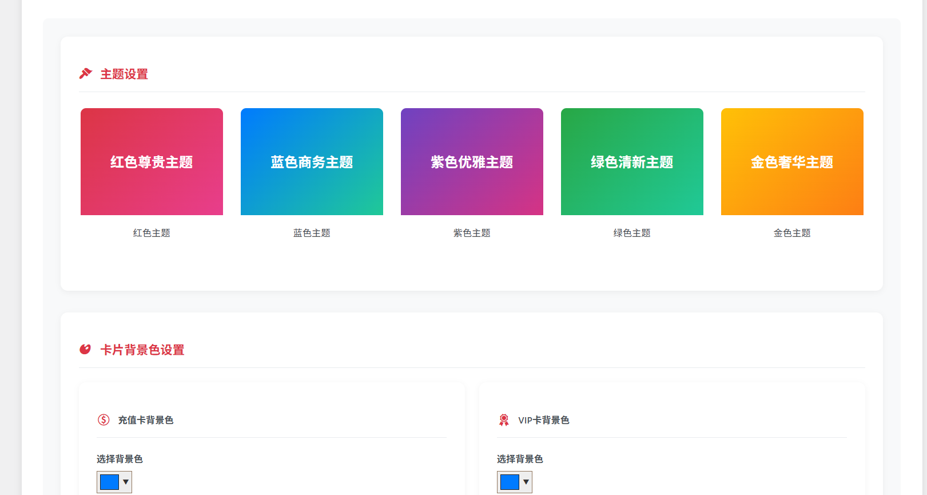This screenshot has width=927, height=495.
Task: Click the icon beside 卡片背景色设置
Action: tap(85, 350)
